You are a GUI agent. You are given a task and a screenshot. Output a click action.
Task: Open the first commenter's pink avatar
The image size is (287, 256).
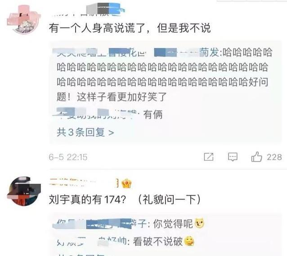24,20
